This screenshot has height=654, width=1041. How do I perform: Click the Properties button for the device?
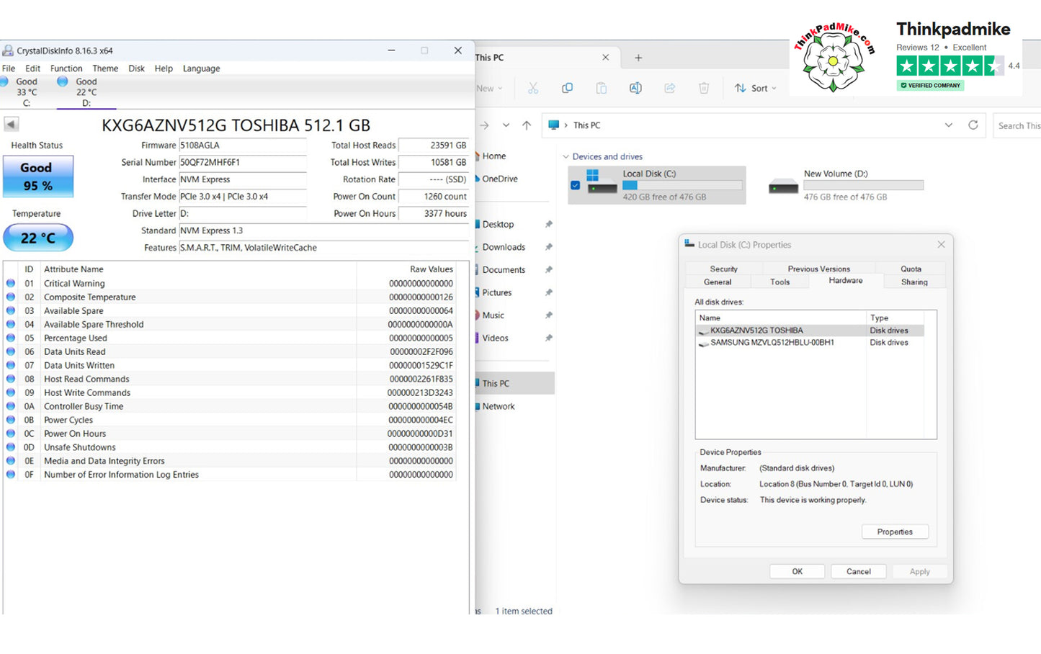pyautogui.click(x=895, y=532)
